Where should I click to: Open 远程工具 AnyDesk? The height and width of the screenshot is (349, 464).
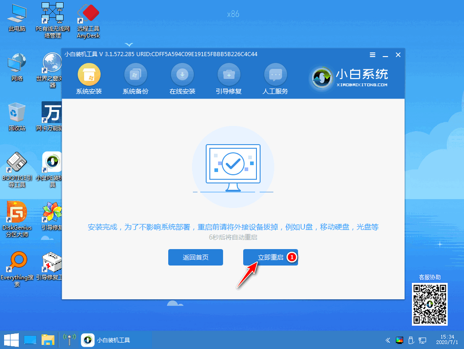pos(88,18)
